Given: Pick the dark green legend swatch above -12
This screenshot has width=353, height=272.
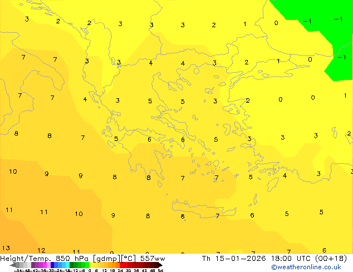Looking at the screenshot, I should [72, 265].
